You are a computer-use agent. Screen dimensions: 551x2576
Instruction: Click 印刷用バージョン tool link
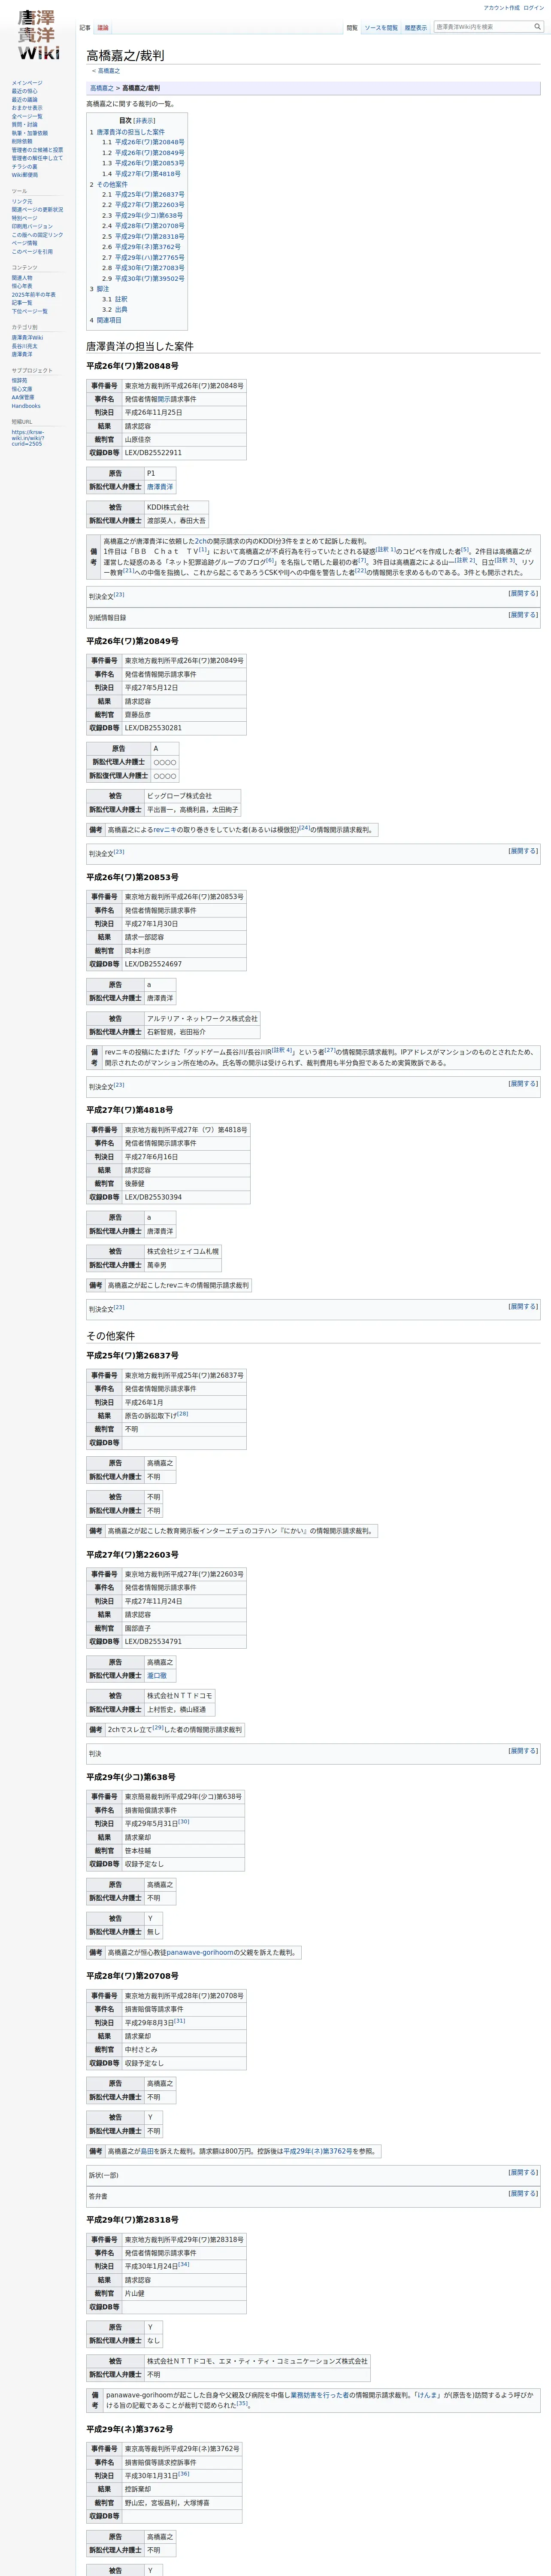pyautogui.click(x=32, y=226)
